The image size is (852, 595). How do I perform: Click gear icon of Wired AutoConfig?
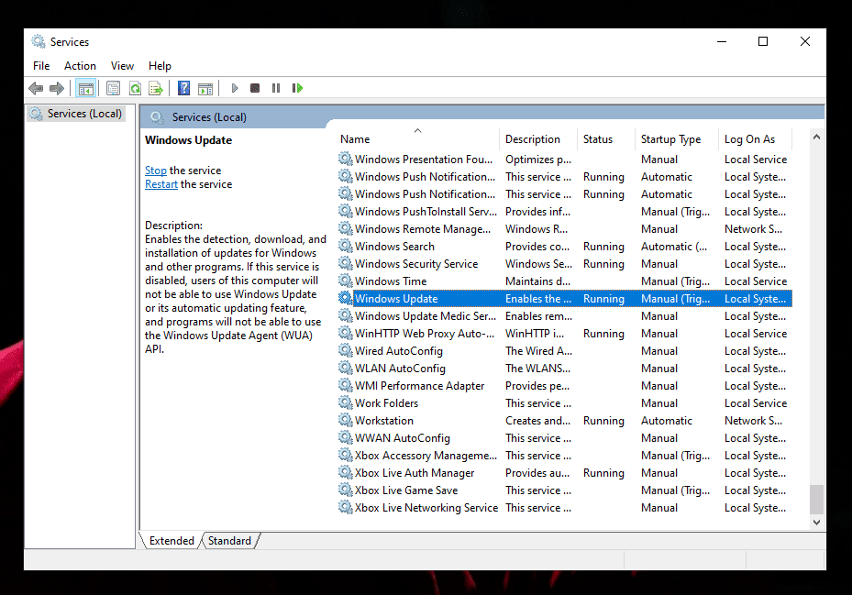[346, 350]
